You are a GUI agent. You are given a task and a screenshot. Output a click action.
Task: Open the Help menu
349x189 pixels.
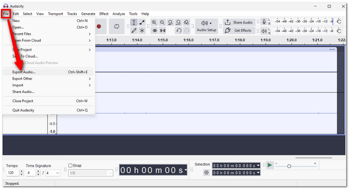pyautogui.click(x=145, y=14)
